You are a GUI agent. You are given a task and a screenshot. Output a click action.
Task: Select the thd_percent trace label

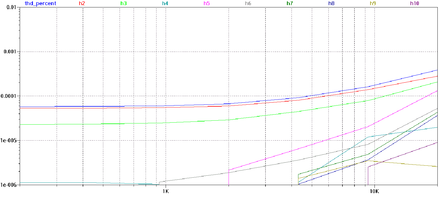coord(40,4)
